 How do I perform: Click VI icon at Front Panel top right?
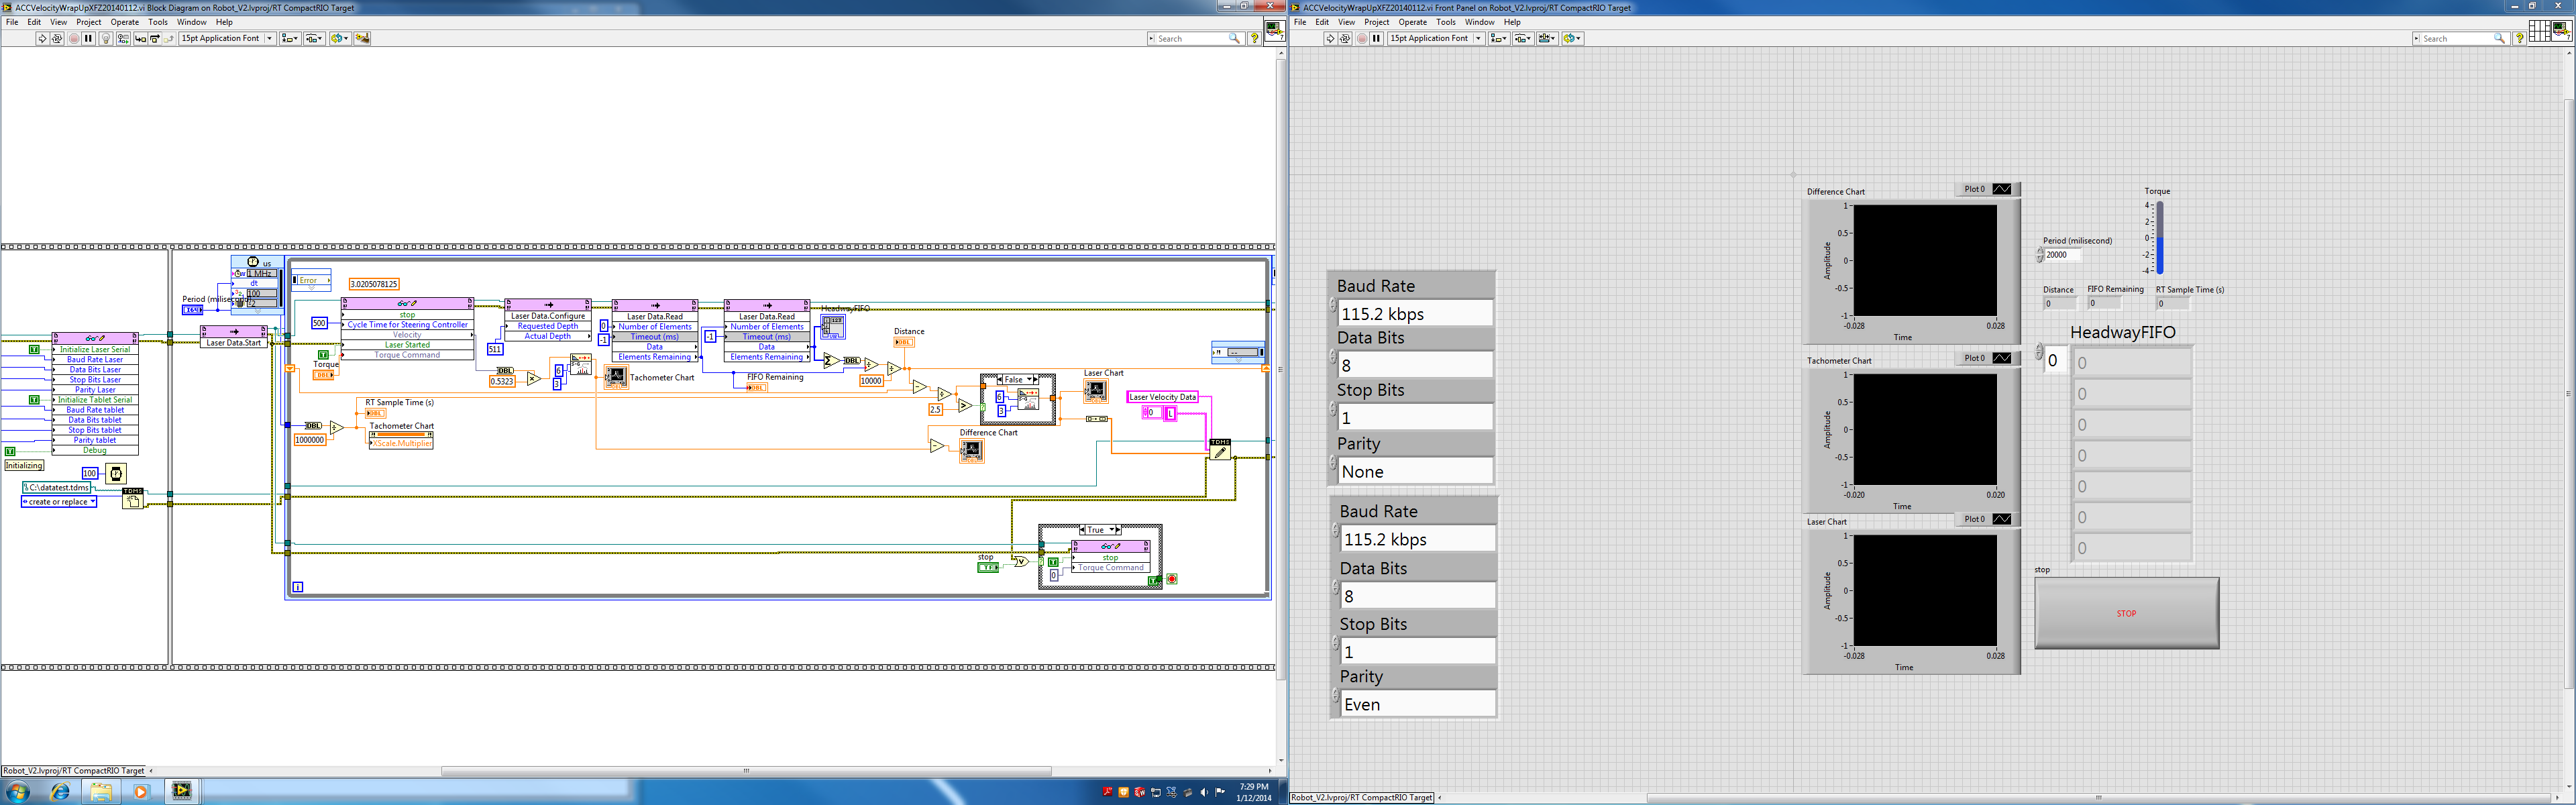[x=2561, y=30]
